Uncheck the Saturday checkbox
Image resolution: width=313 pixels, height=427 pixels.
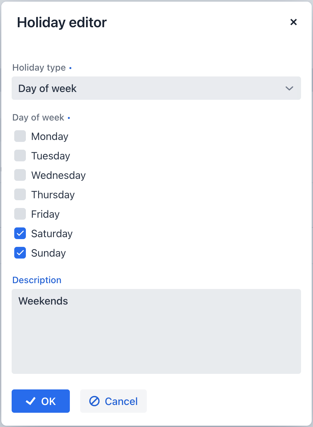[x=20, y=233]
